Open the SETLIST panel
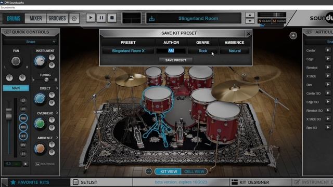Image resolution: width=333 pixels, height=187 pixels. [85, 182]
